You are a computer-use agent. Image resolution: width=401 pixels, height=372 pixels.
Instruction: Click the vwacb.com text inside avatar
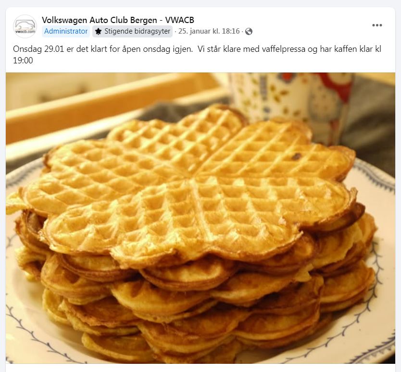25,32
